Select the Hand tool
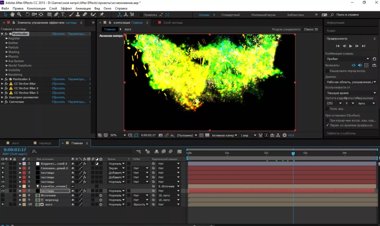380x226 pixels. 12,15
